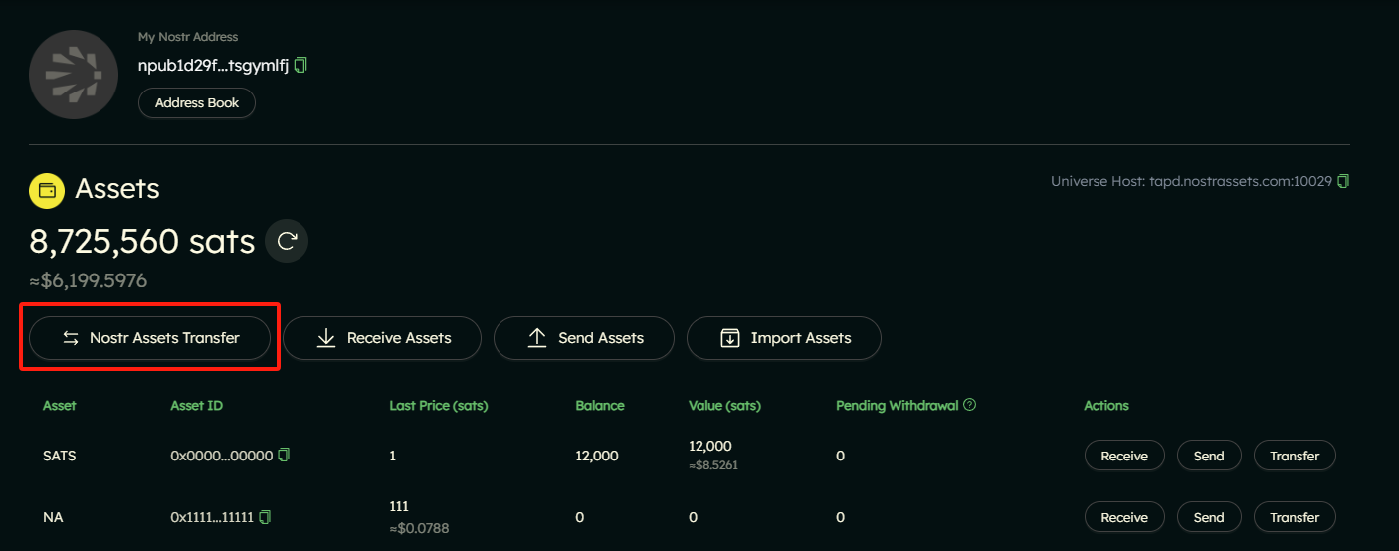Click the NA asset name

click(x=53, y=517)
